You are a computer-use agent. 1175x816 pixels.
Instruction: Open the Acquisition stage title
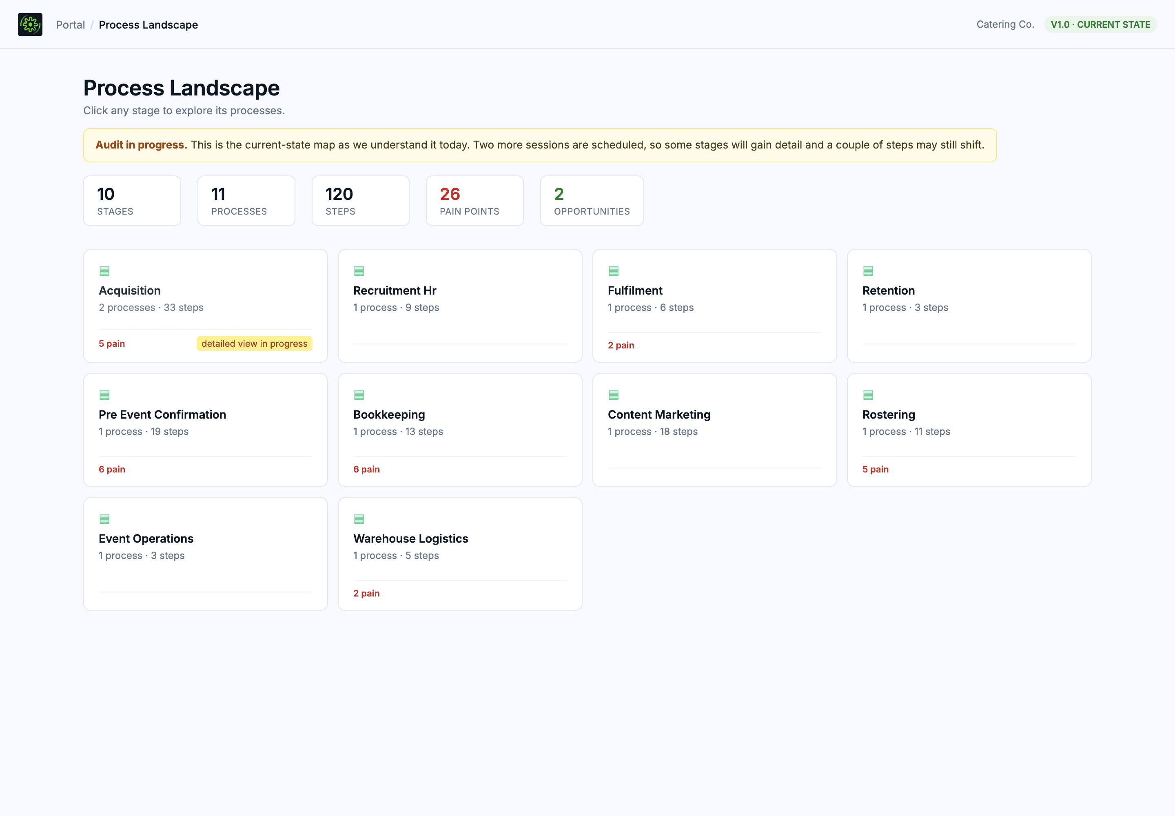pyautogui.click(x=129, y=290)
